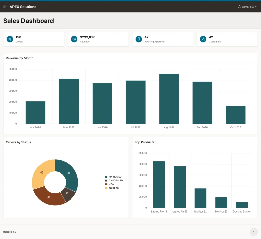Click the Docking Station axis label

click(x=242, y=211)
